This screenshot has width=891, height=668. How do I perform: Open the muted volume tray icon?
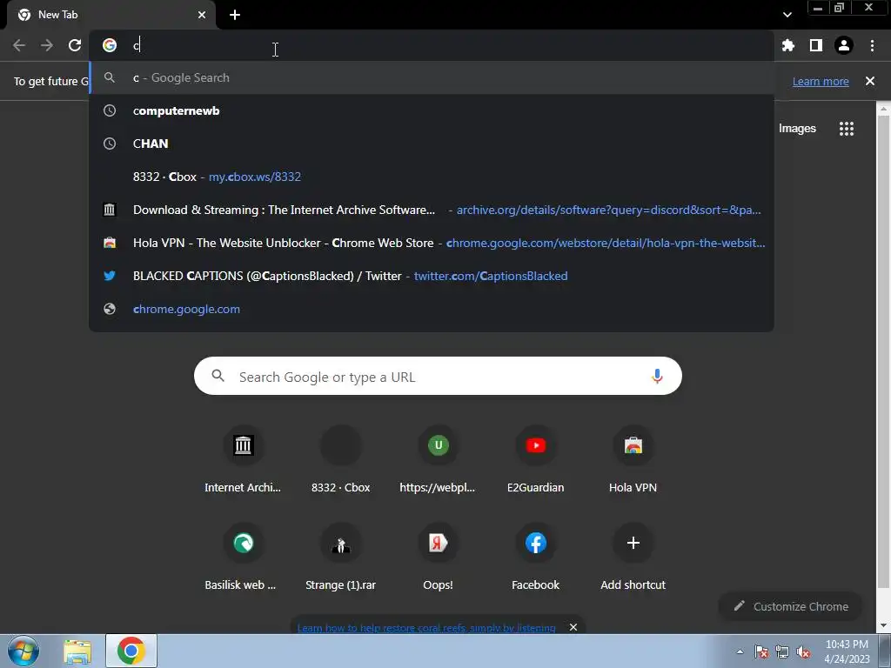[x=803, y=651]
